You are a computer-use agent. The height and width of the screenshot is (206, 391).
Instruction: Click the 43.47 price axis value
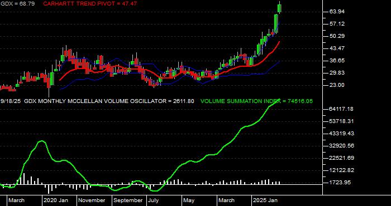(337, 48)
